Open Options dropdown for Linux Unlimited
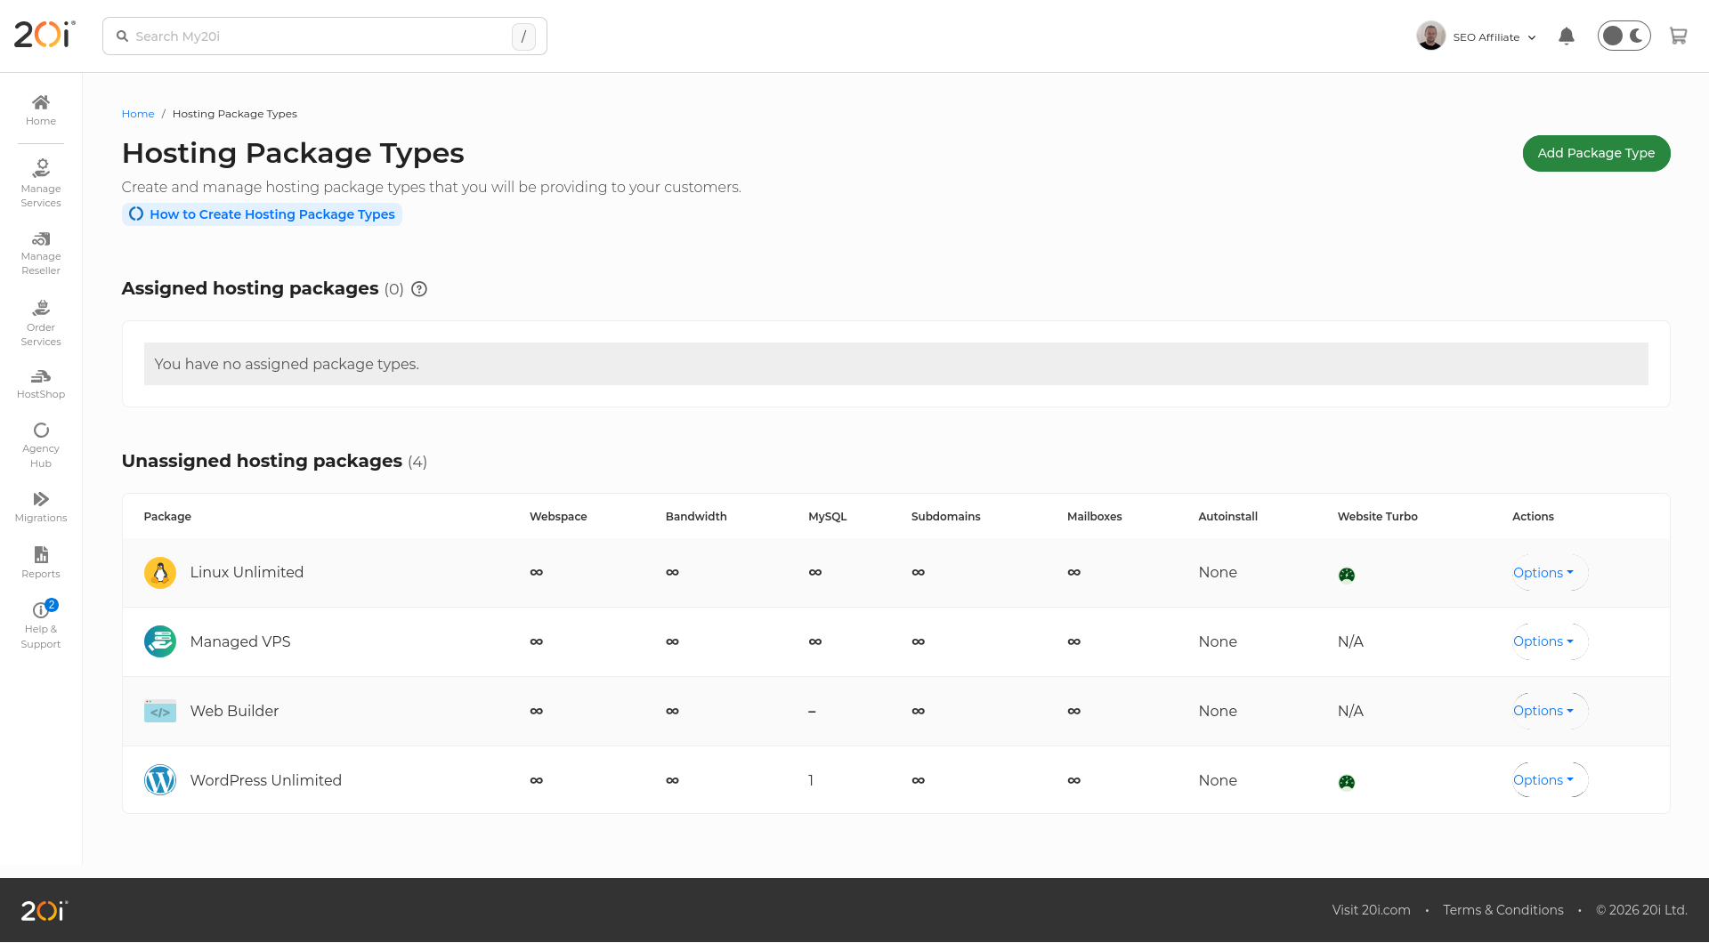1709x943 pixels. pos(1550,573)
